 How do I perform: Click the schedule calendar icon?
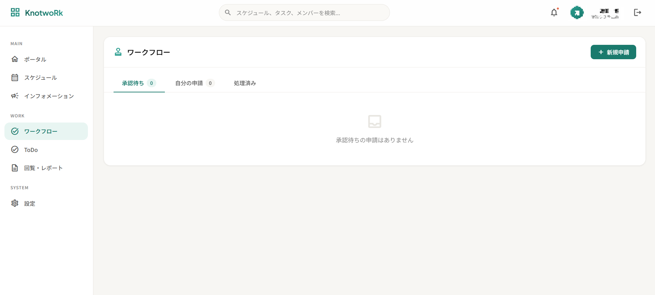[x=15, y=78]
